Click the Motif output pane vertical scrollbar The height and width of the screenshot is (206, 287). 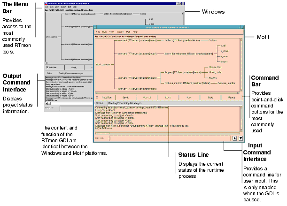241,119
